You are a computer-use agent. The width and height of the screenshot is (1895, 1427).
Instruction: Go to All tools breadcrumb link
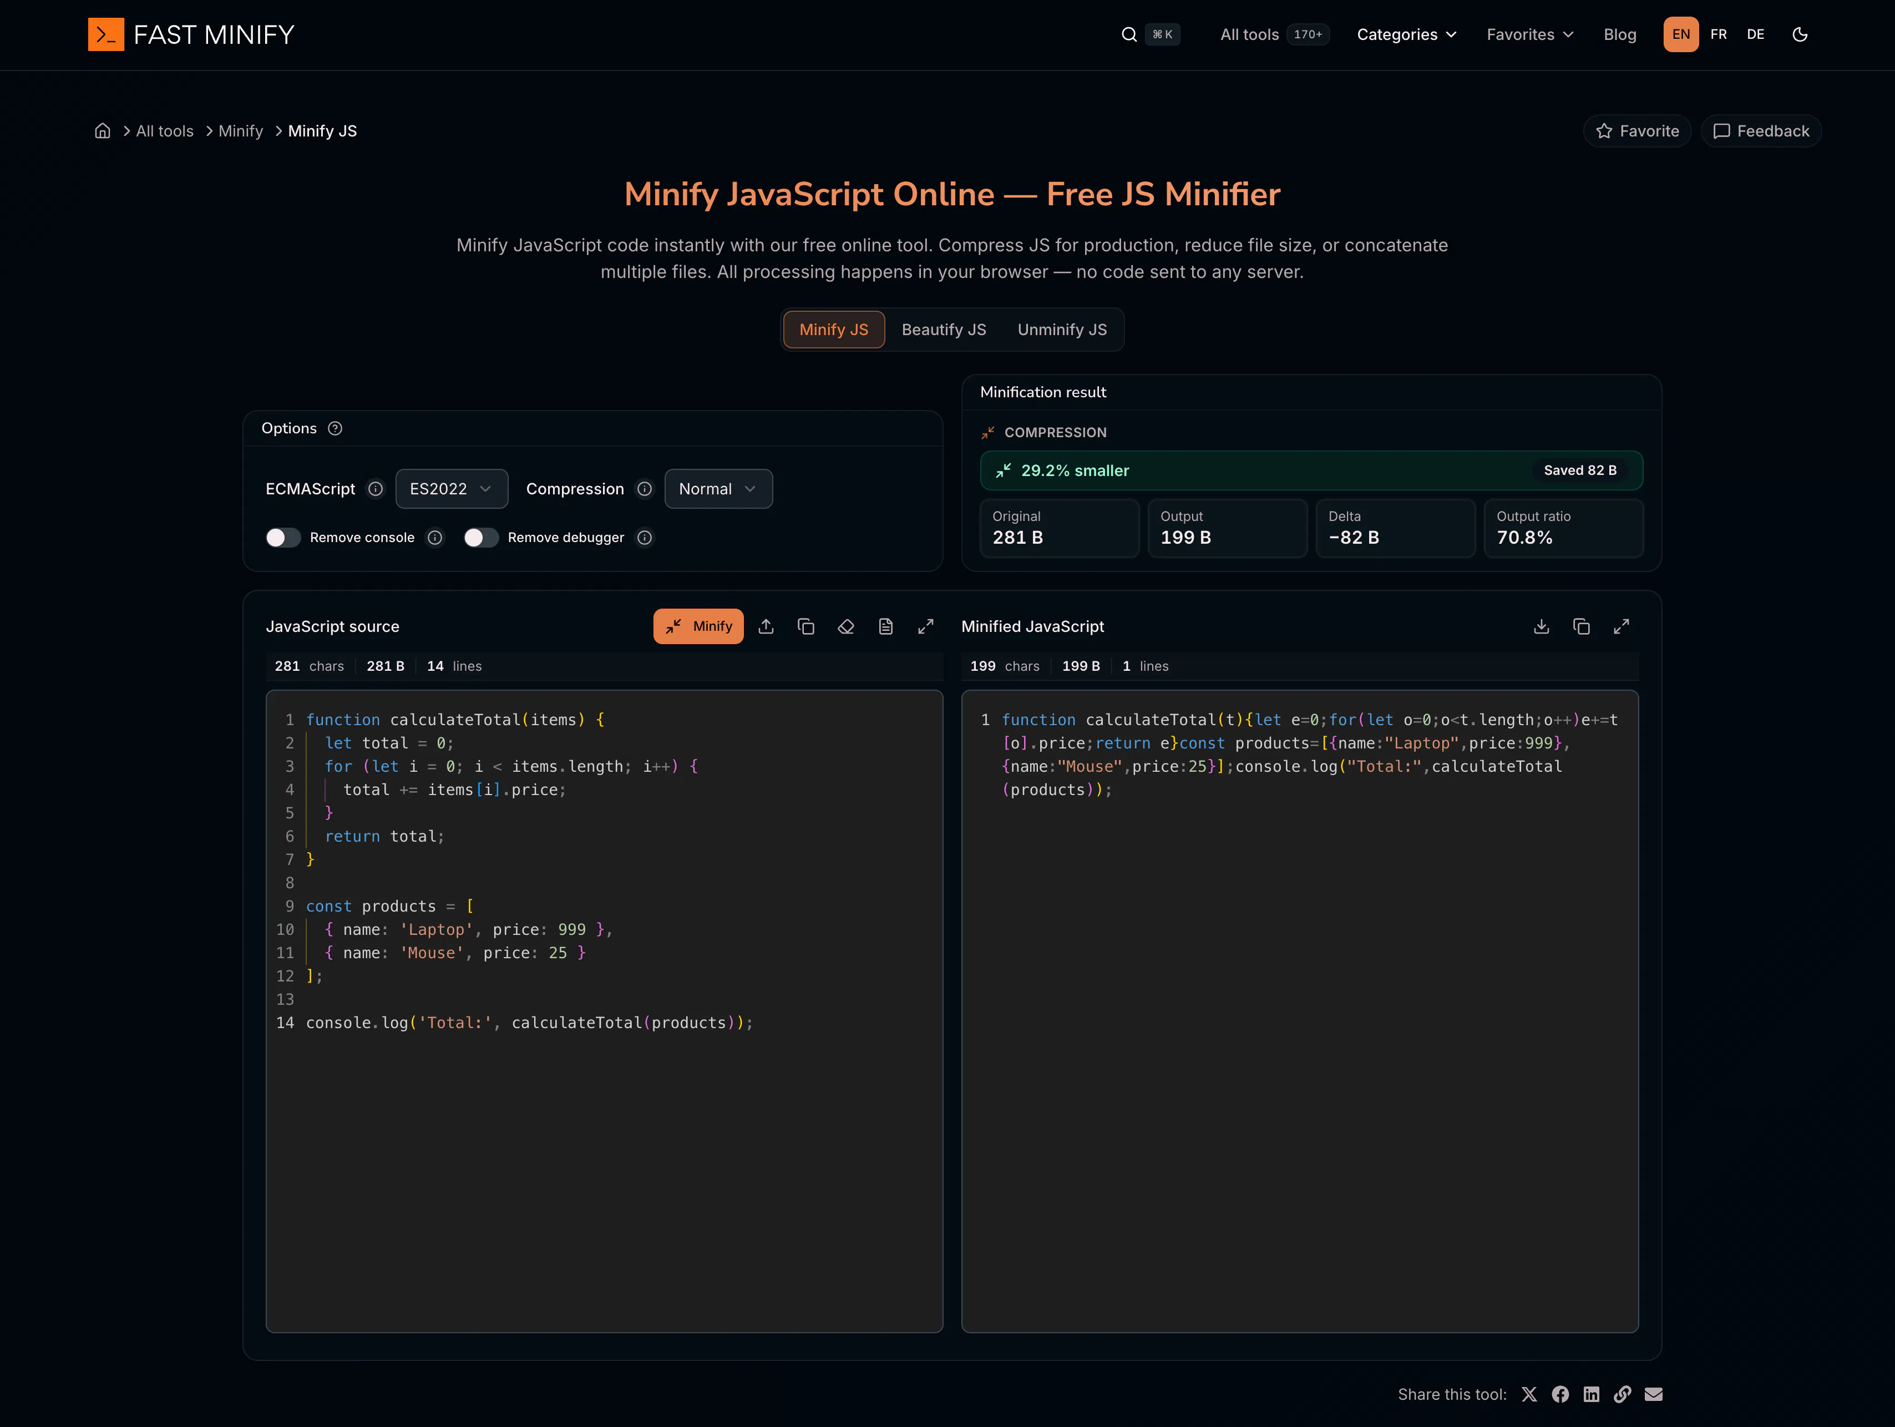click(165, 131)
